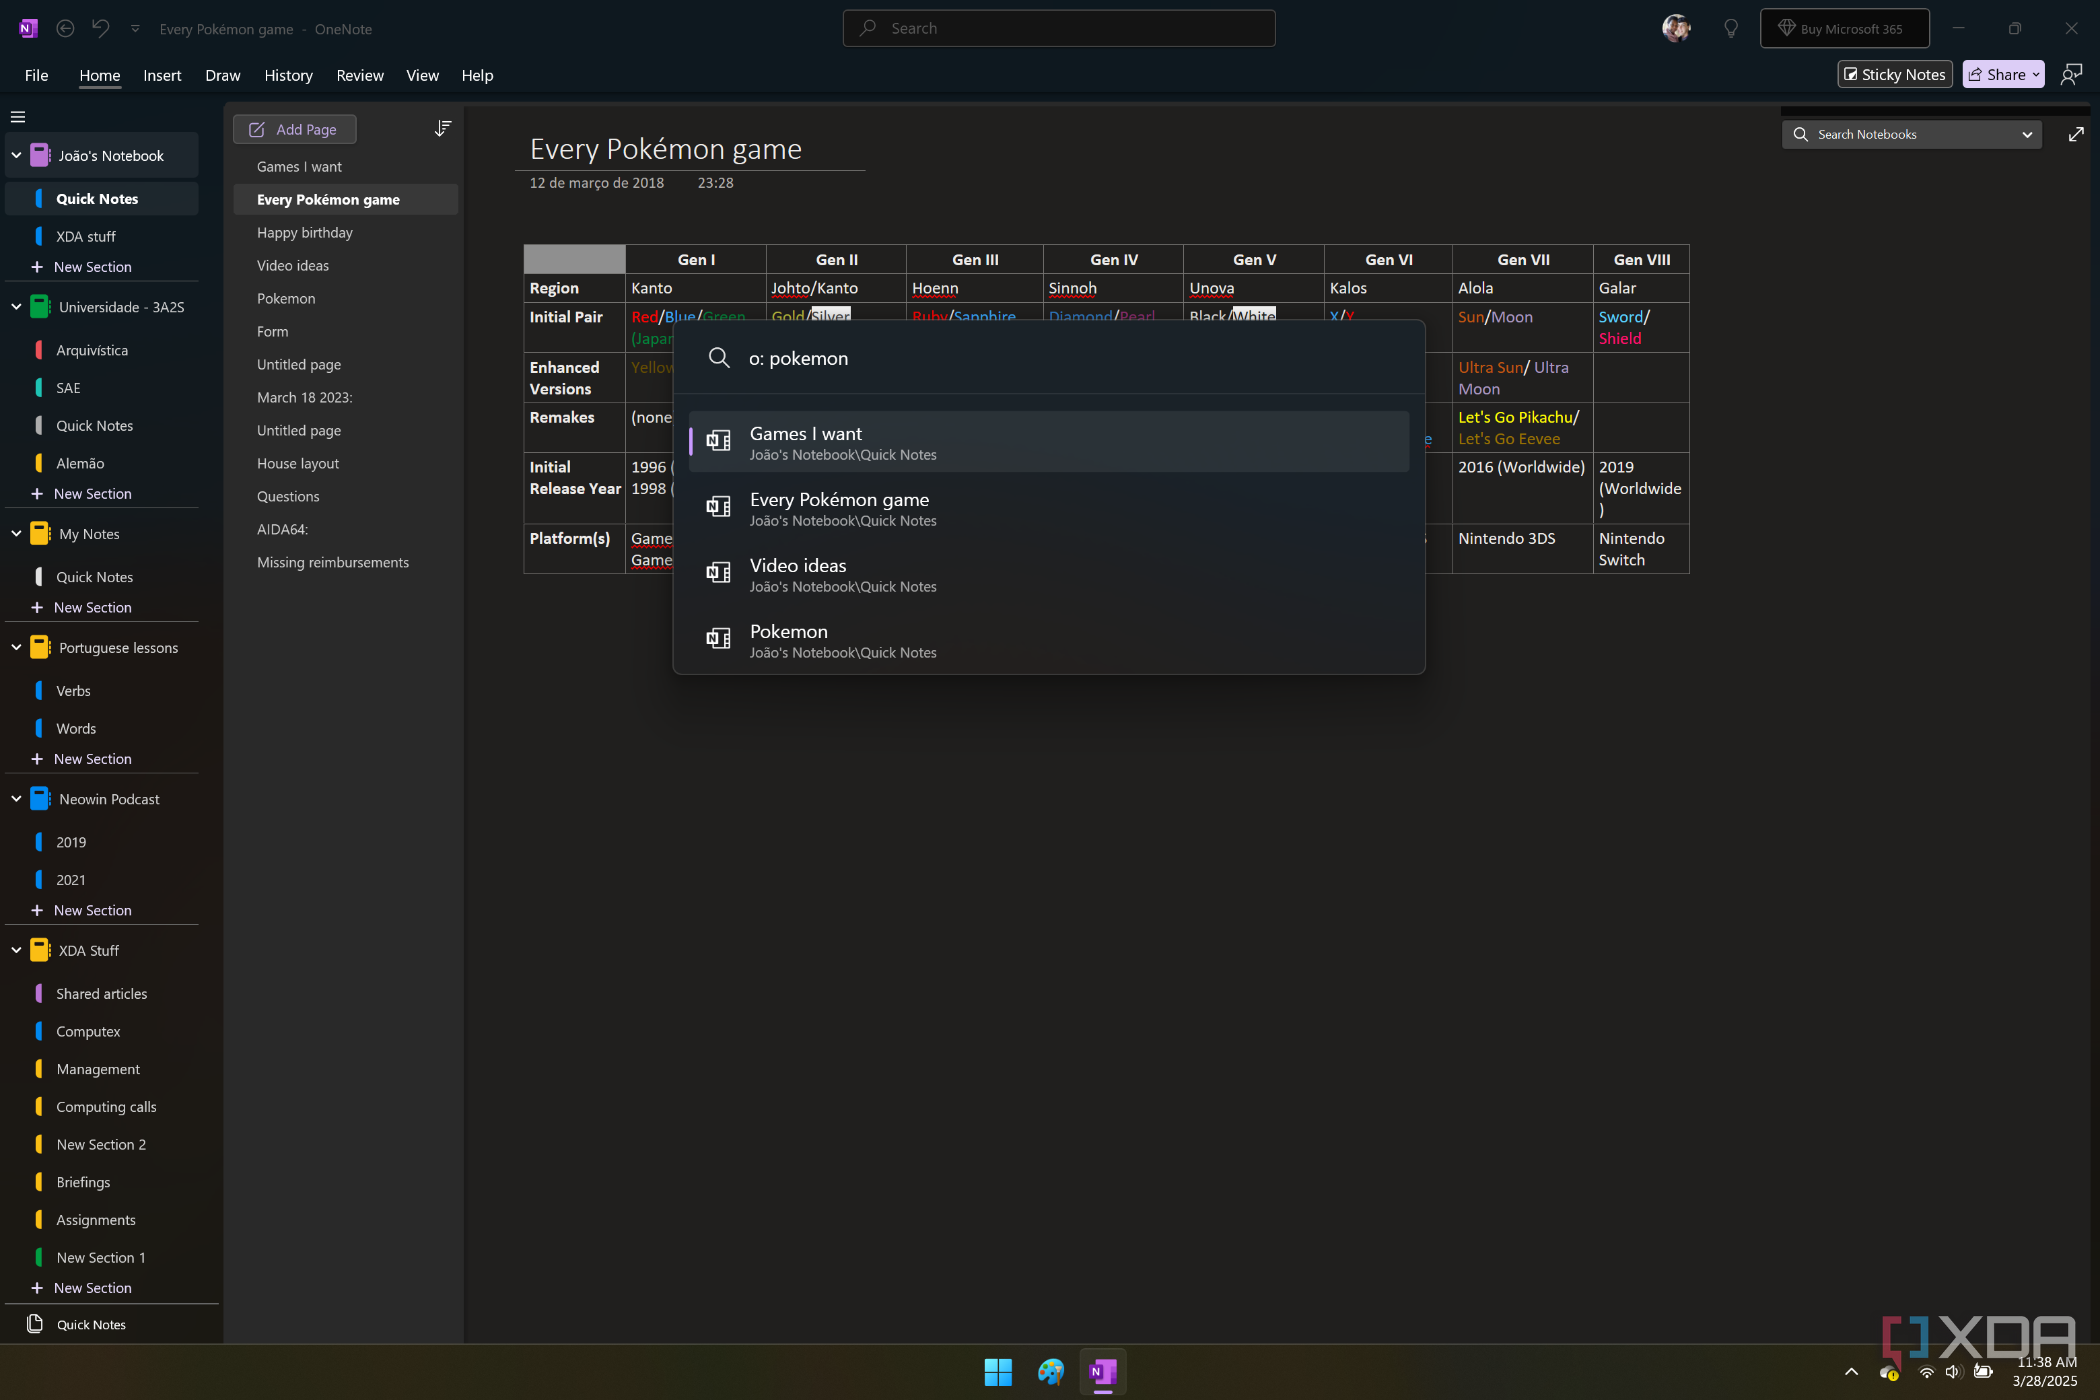Click the sort pages icon
This screenshot has height=1400, width=2100.
(442, 129)
